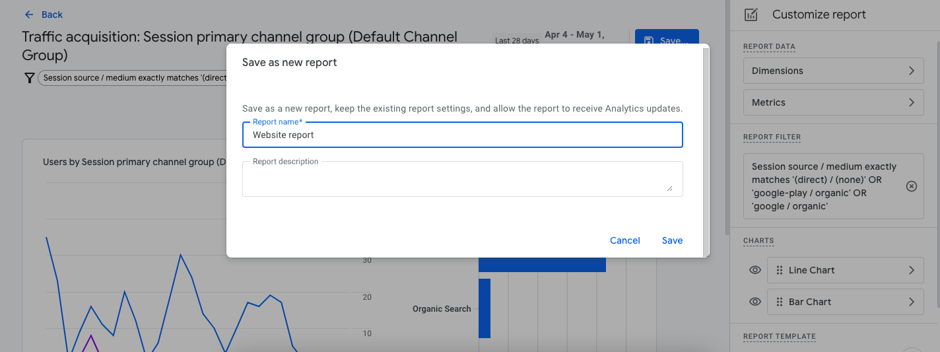The height and width of the screenshot is (352, 940).
Task: Hide the Line Chart using its eye icon
Action: tap(755, 270)
